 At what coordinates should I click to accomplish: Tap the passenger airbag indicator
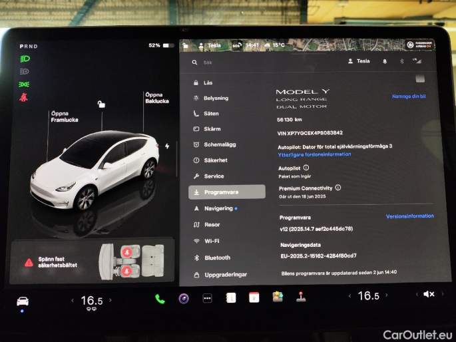click(x=419, y=45)
